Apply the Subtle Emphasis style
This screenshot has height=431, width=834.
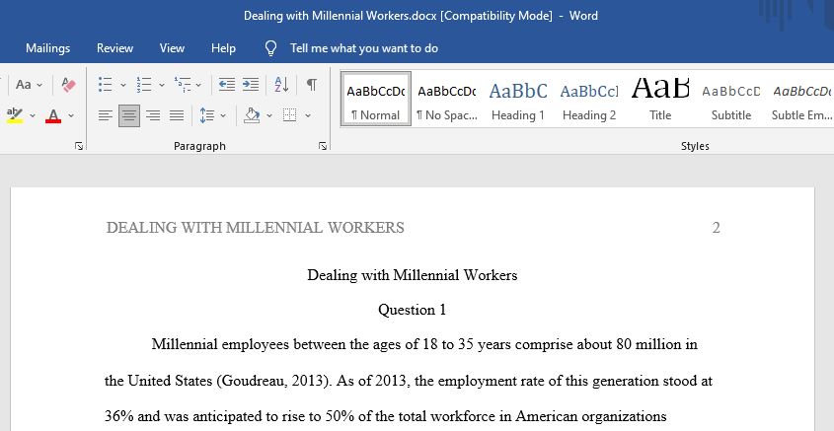tap(801, 100)
